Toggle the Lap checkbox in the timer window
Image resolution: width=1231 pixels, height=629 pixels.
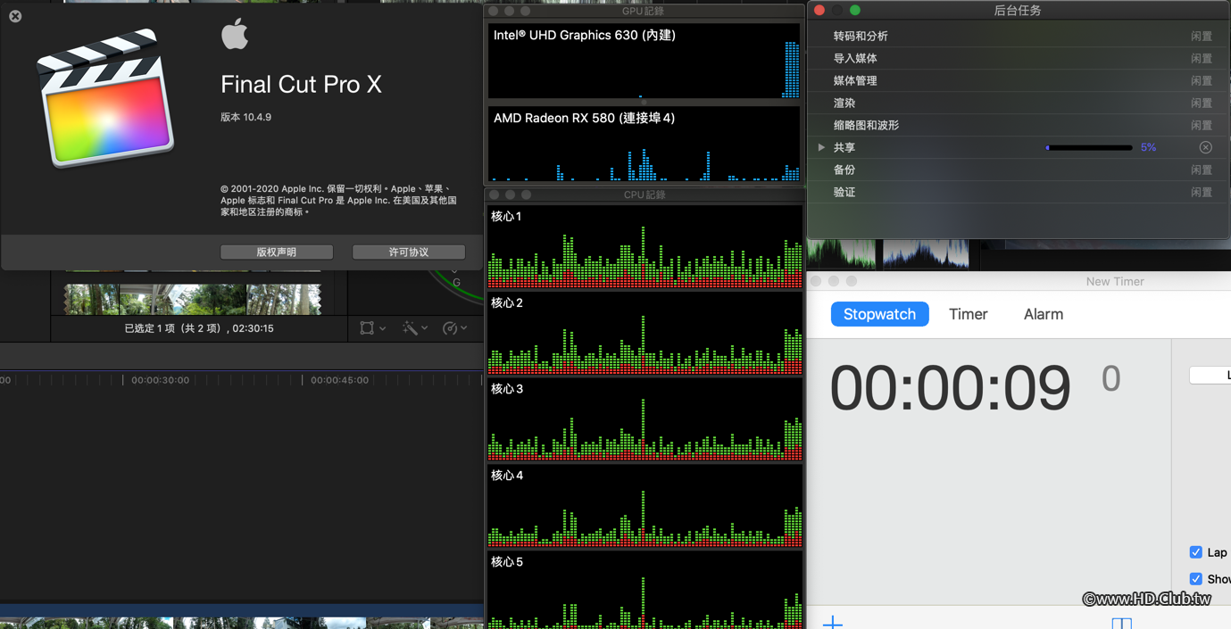tap(1196, 552)
